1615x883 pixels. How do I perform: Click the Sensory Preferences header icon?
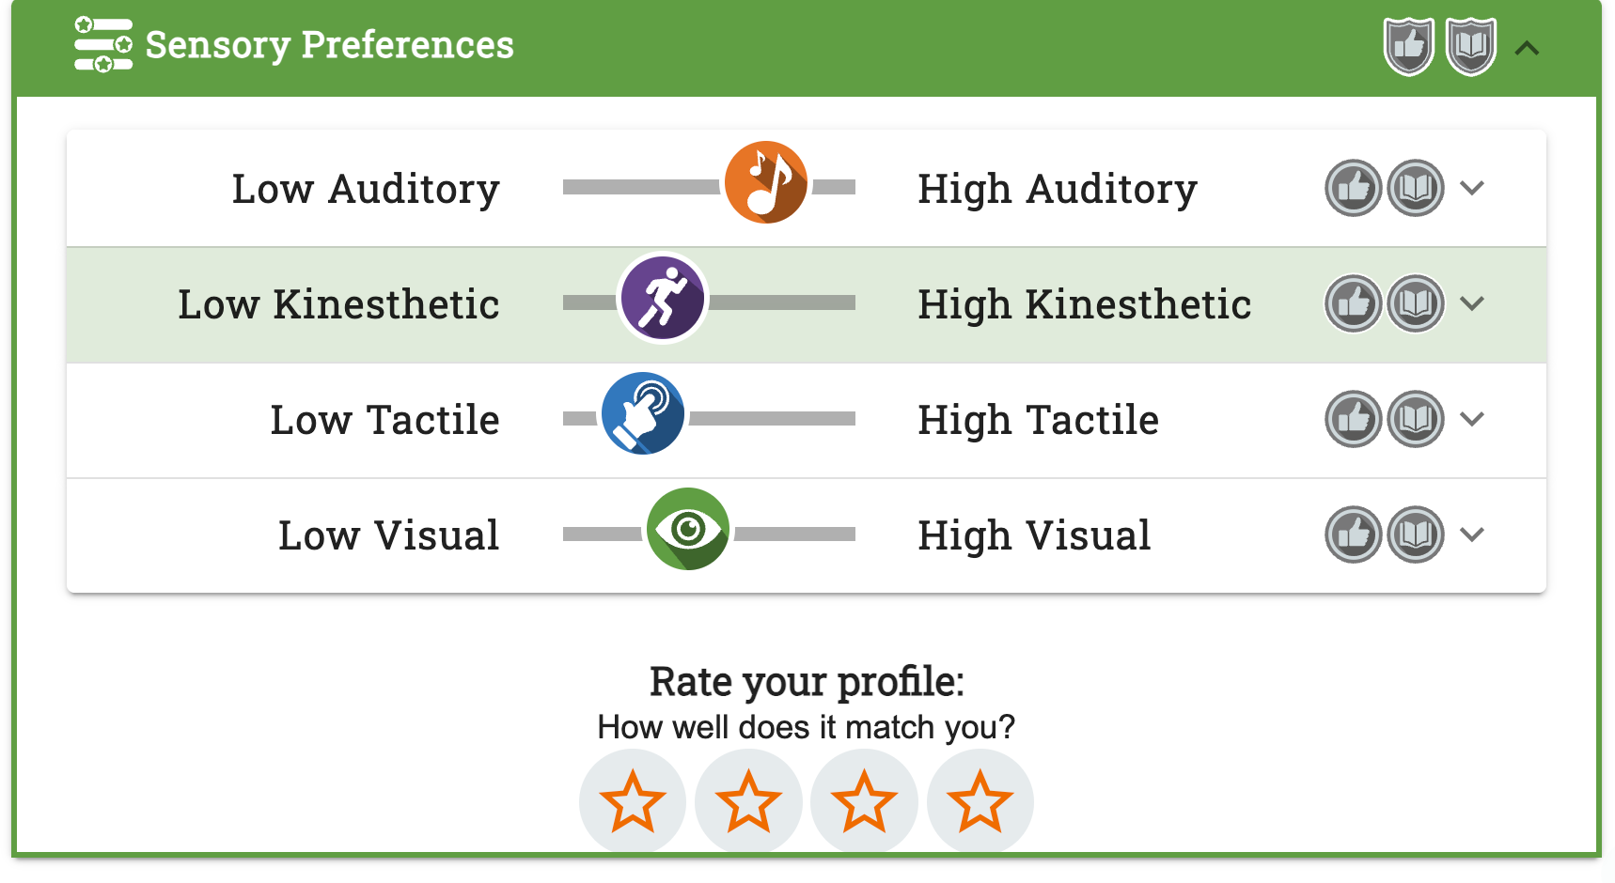point(102,45)
